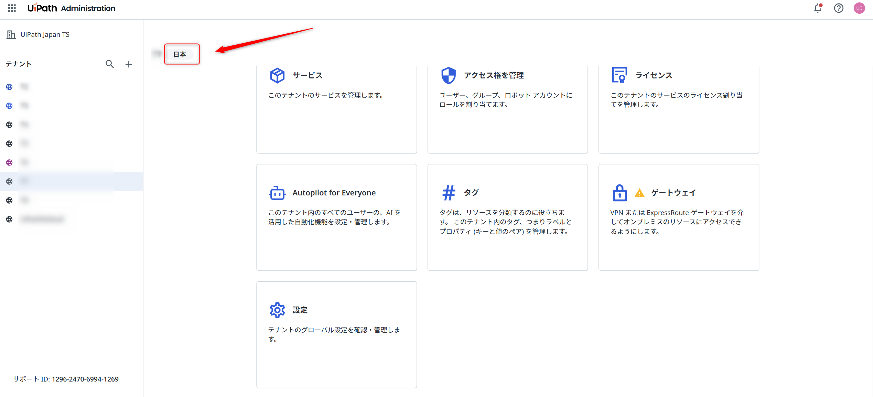Open the app launcher grid icon
Screen dimensions: 873x397
(x=12, y=8)
